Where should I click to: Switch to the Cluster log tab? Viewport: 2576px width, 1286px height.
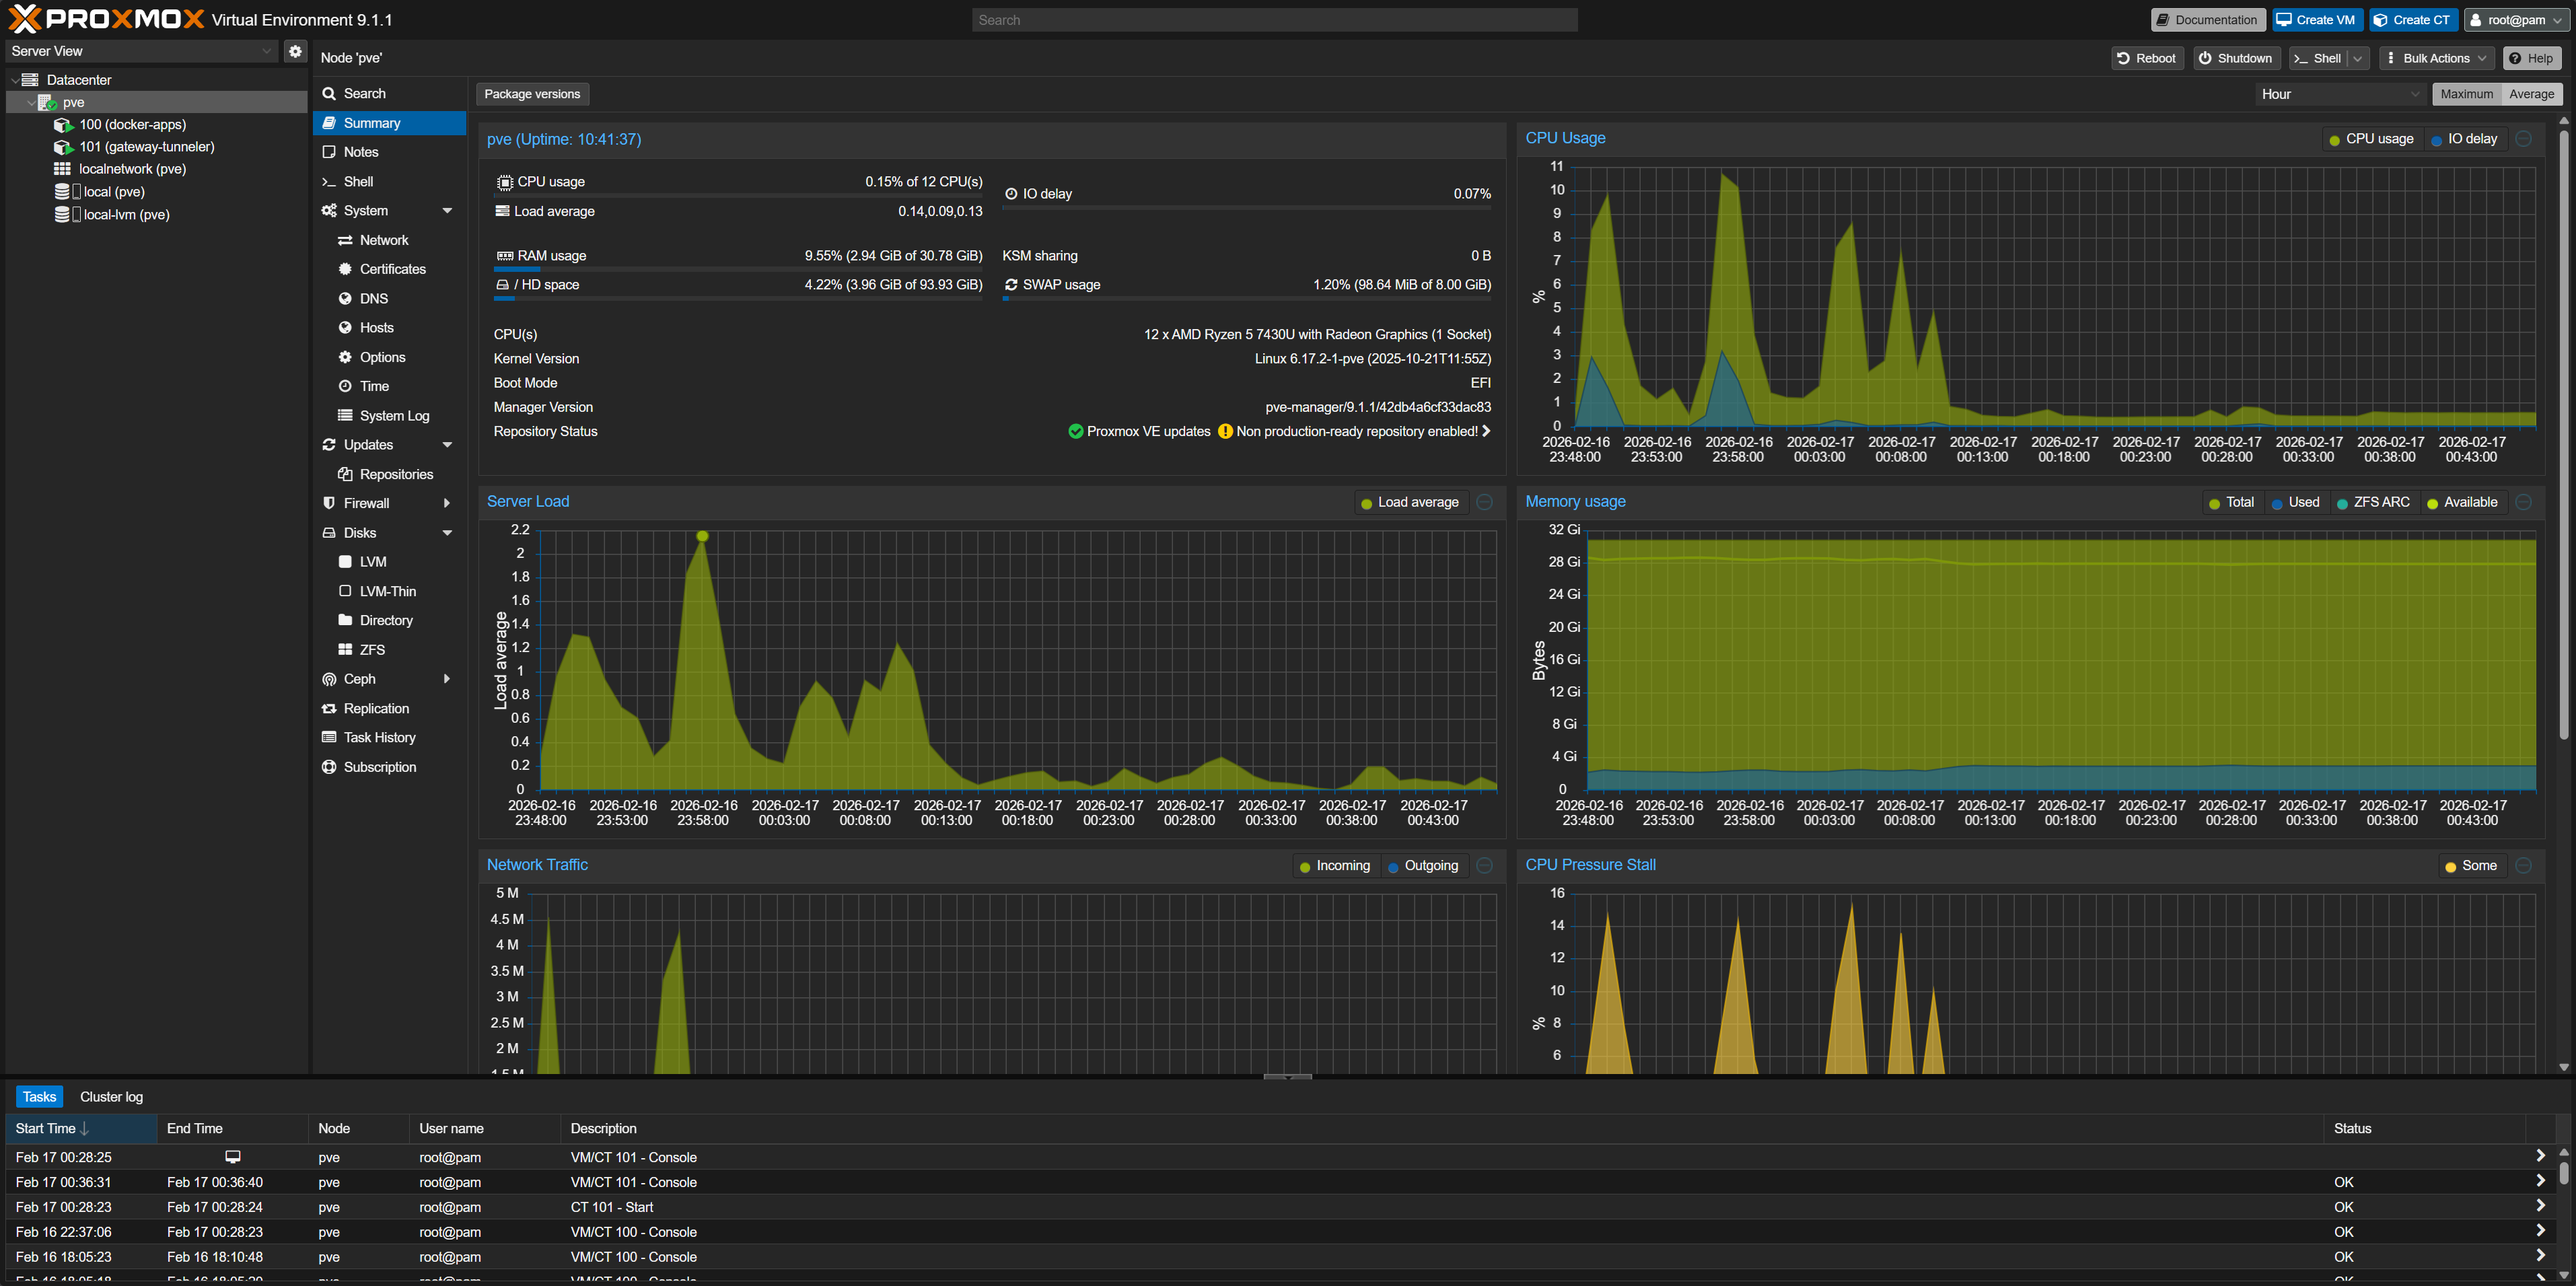pos(111,1097)
